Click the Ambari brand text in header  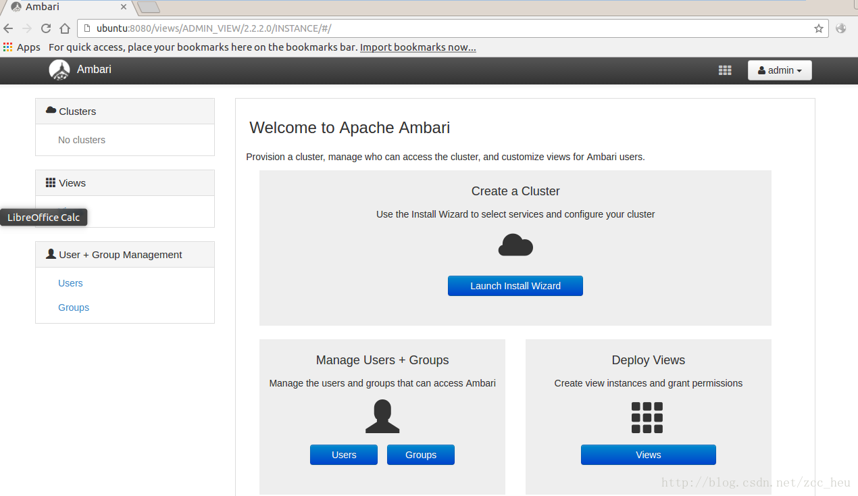pyautogui.click(x=94, y=69)
